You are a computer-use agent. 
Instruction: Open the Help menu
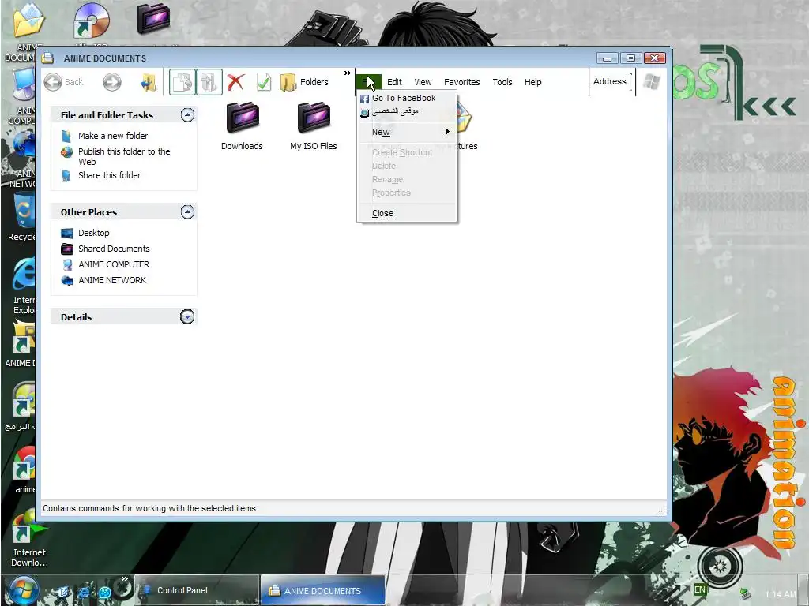(533, 82)
